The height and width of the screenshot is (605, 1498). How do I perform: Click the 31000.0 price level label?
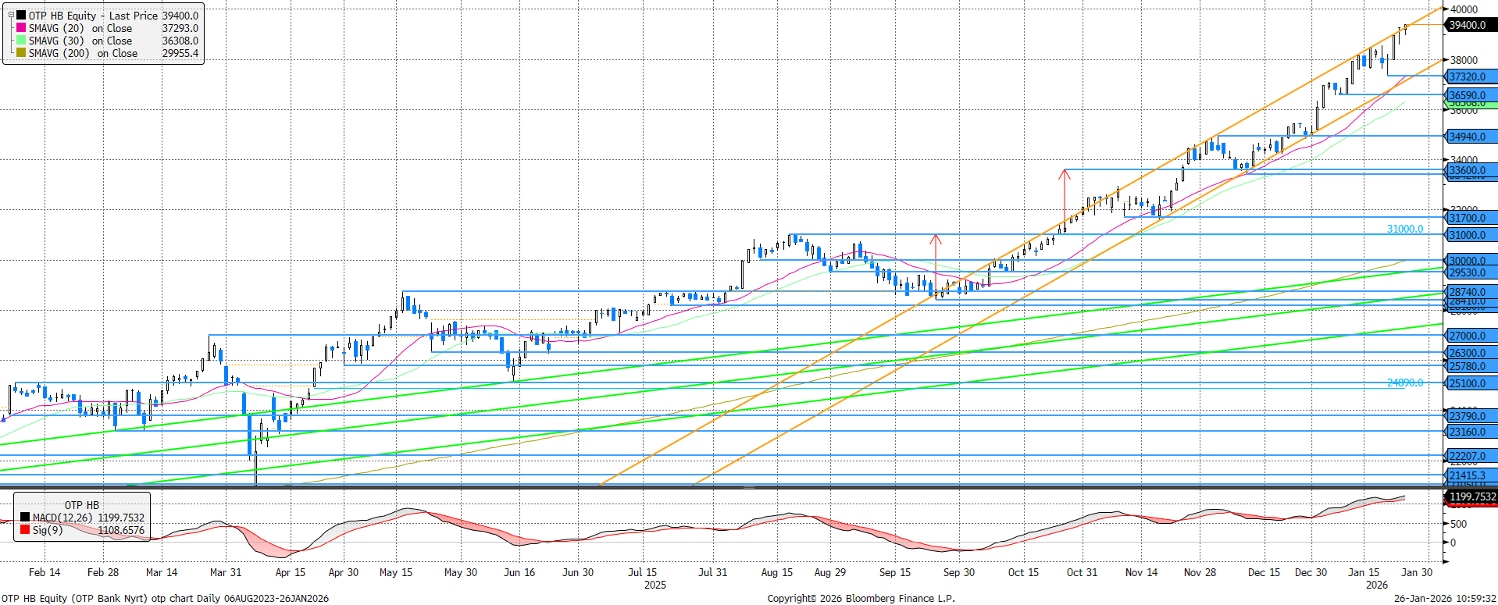click(x=1468, y=235)
